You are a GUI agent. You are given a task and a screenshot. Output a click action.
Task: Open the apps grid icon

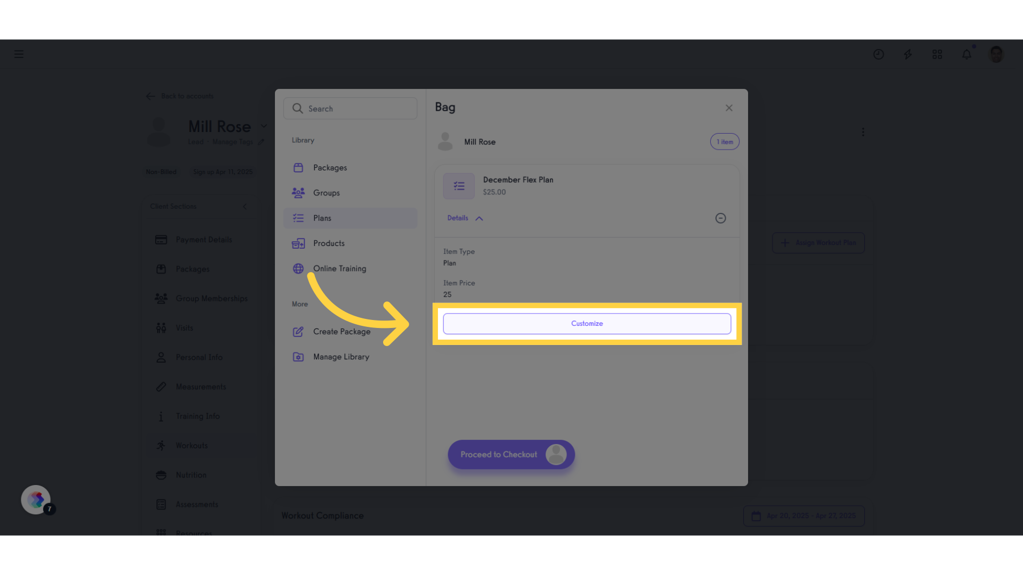(x=937, y=54)
